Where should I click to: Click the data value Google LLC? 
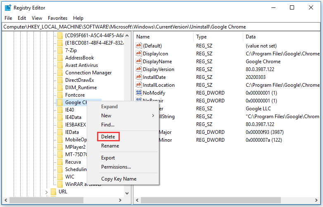coord(258,109)
